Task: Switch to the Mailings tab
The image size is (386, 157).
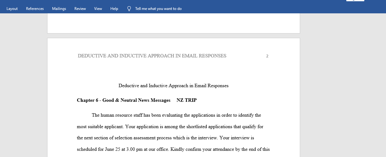Action: (59, 9)
